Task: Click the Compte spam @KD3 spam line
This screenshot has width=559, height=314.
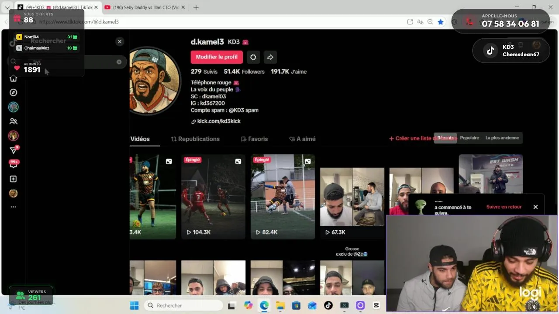Action: (224, 110)
